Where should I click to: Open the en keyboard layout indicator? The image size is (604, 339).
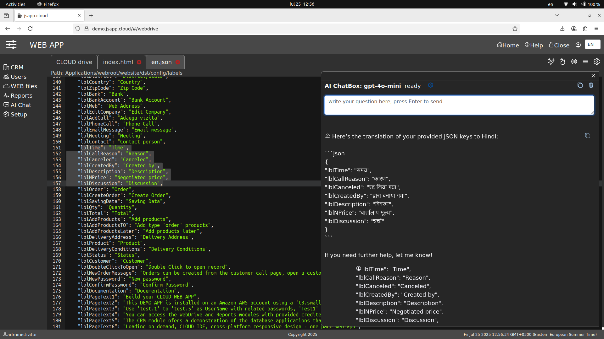[551, 4]
